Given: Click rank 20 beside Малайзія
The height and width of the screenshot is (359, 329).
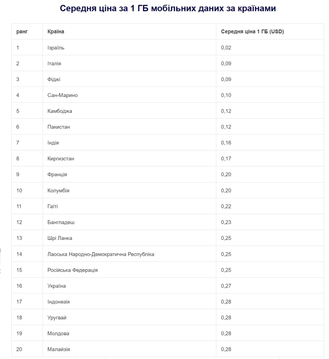Looking at the screenshot, I should click(x=19, y=350).
